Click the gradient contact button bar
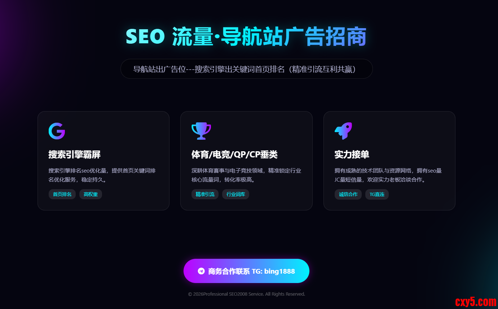This screenshot has width=498, height=309. tap(246, 271)
